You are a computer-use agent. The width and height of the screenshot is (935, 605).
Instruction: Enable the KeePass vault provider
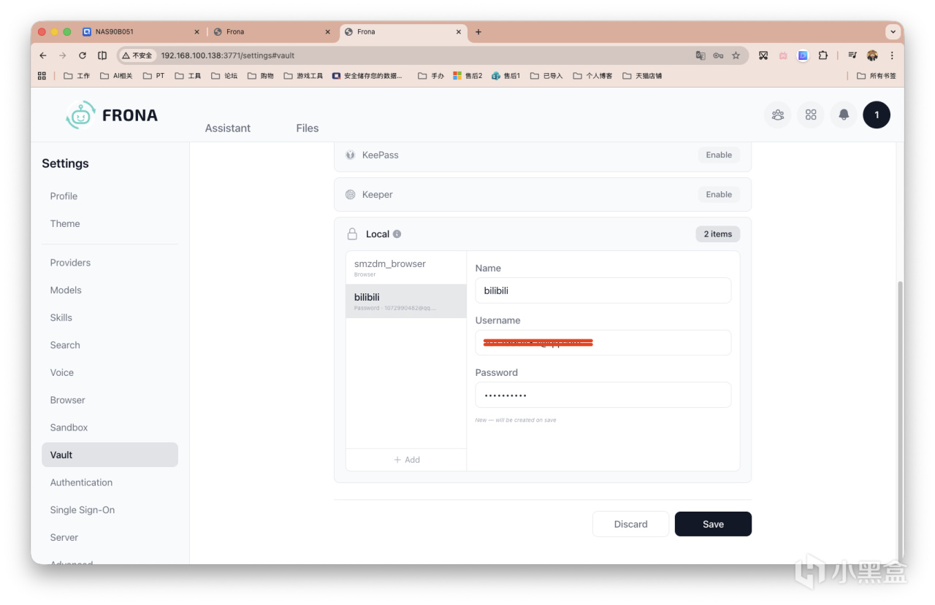[718, 155]
